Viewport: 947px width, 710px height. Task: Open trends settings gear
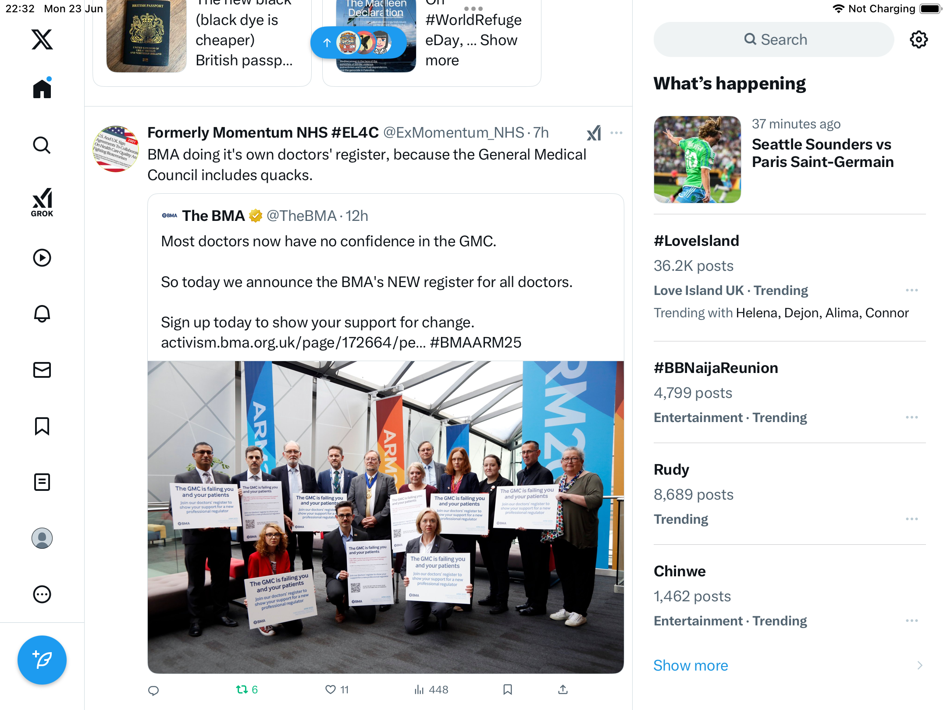point(919,39)
